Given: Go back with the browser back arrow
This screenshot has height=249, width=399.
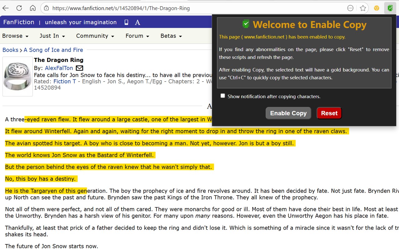Looking at the screenshot, I should 6,8.
